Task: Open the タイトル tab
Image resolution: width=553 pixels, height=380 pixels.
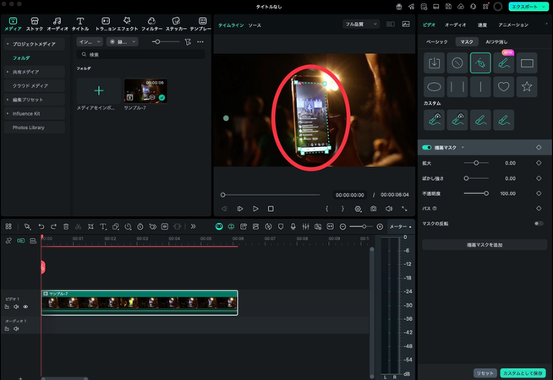Action: pos(80,24)
